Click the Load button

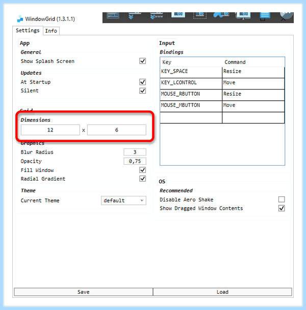222,292
